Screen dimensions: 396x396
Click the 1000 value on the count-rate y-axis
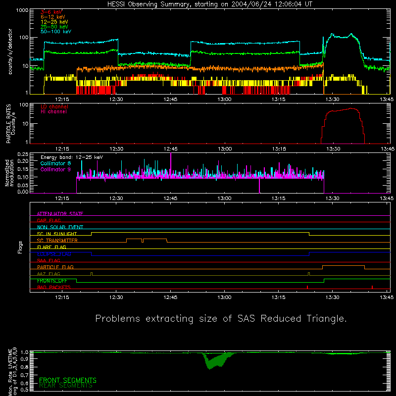(x=22, y=10)
